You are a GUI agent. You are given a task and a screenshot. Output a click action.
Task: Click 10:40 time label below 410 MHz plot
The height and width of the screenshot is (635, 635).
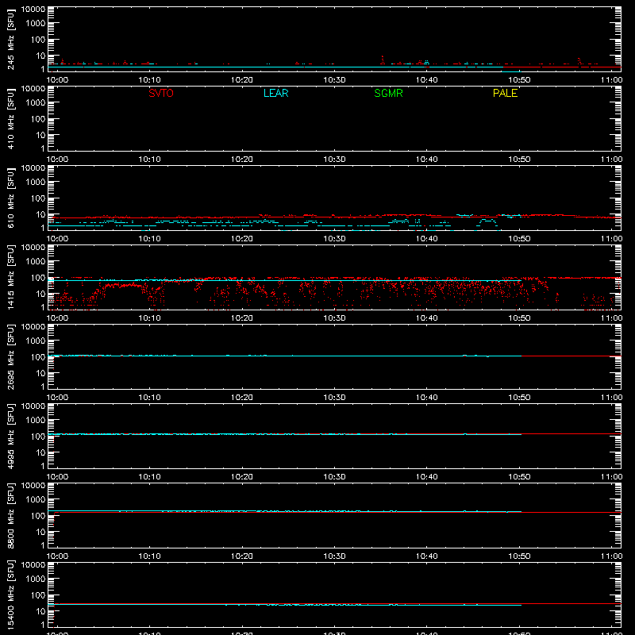coord(427,160)
